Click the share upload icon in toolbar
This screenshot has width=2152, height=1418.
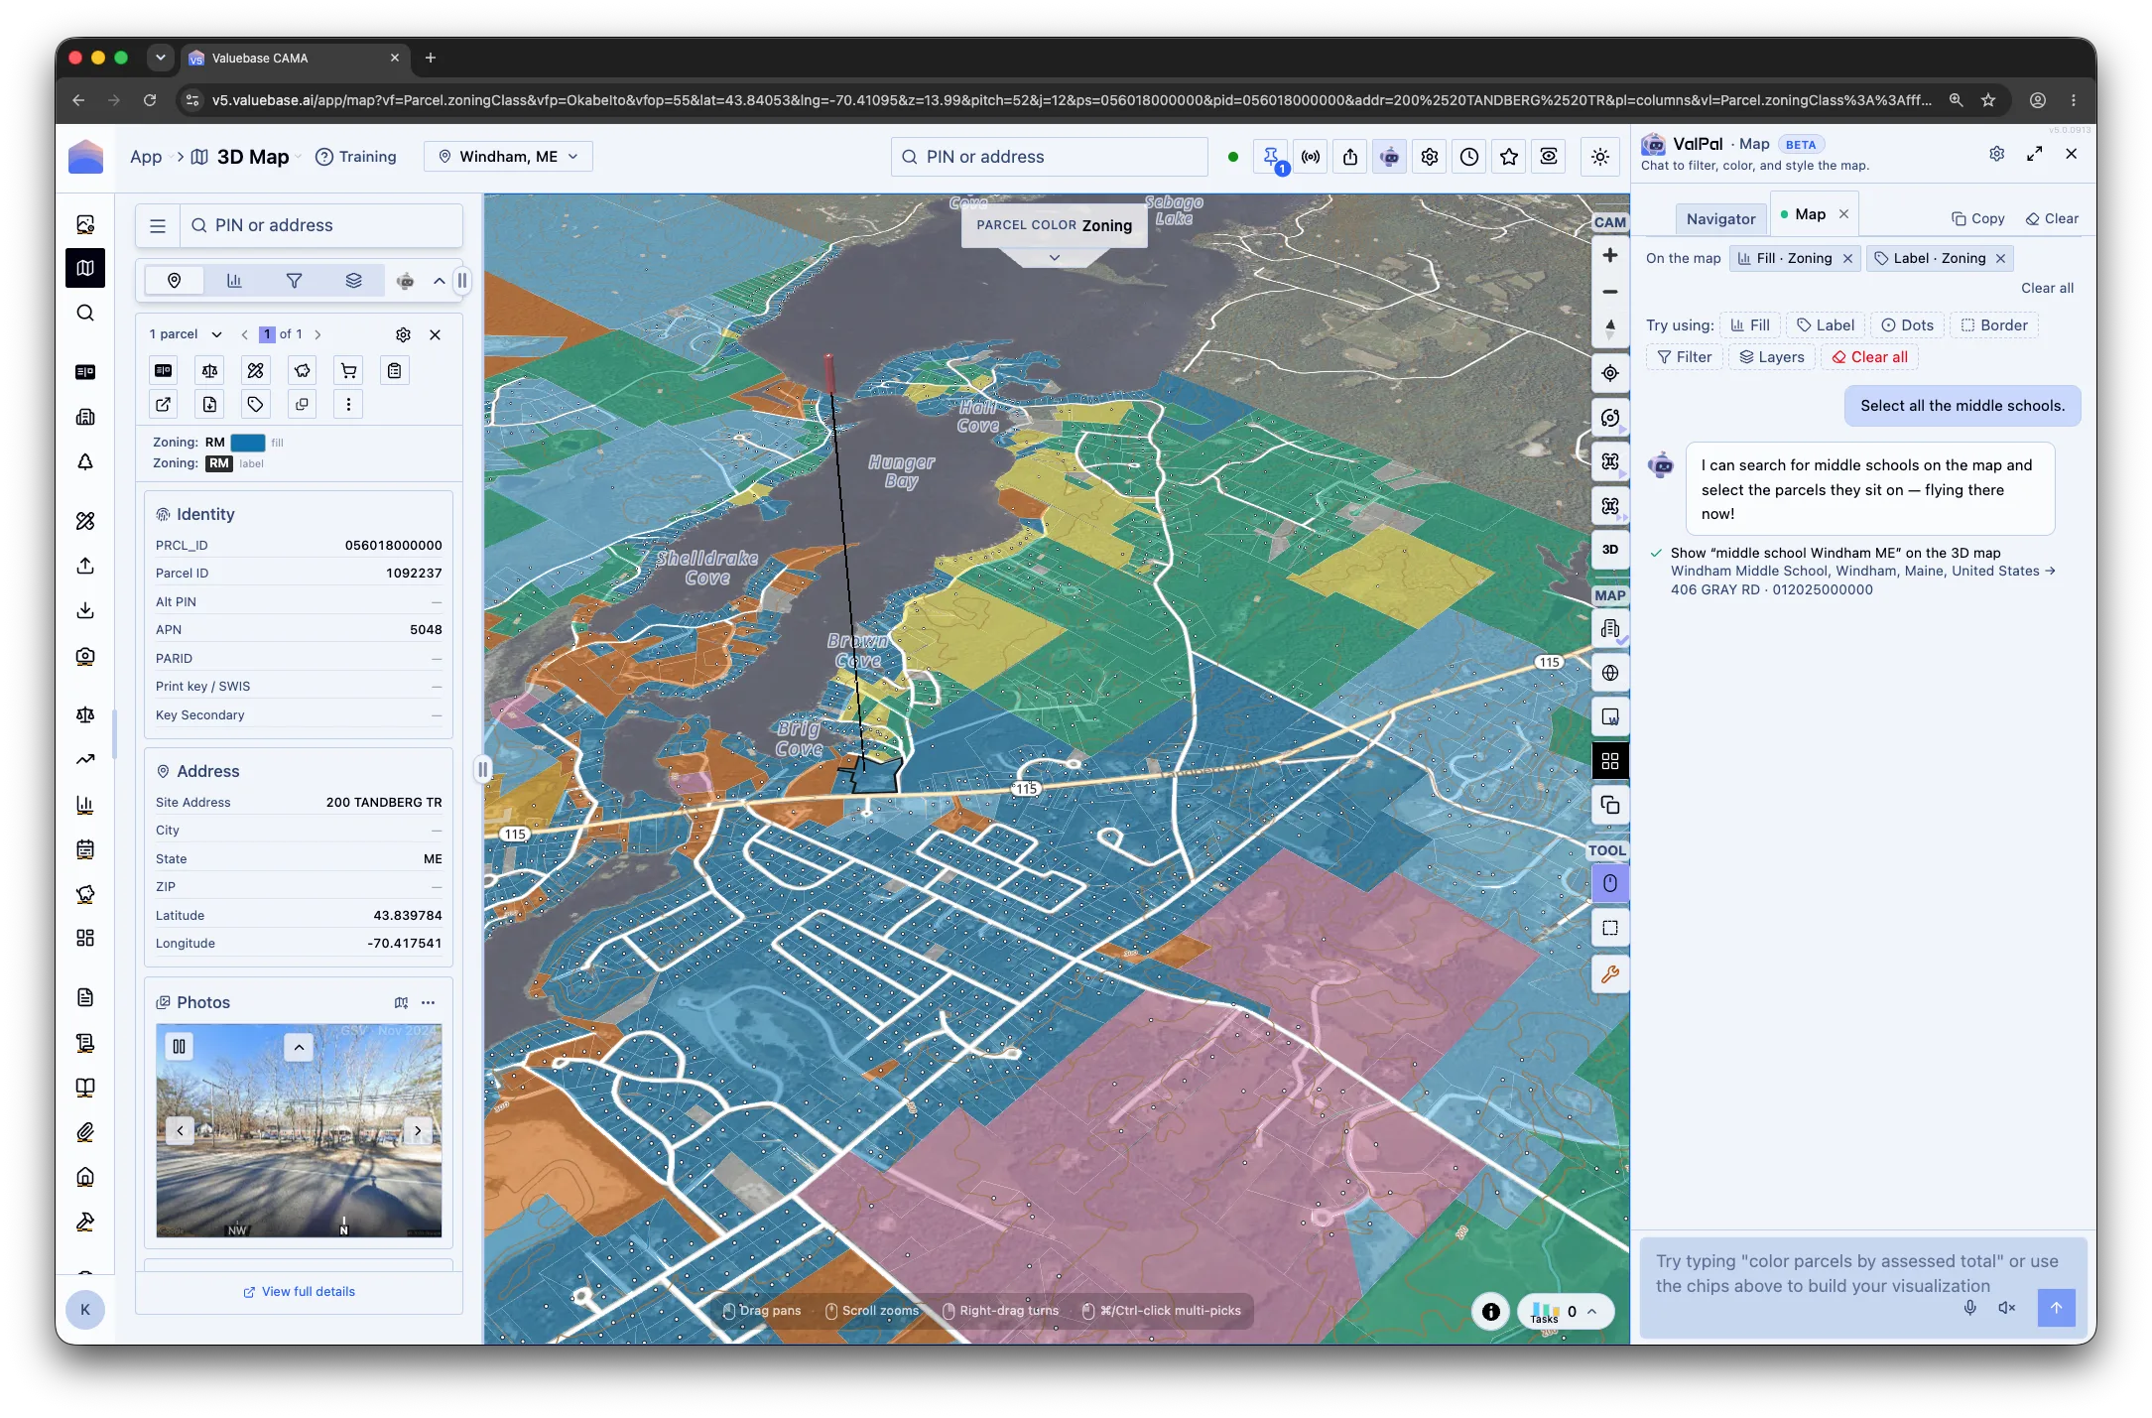[x=1350, y=157]
